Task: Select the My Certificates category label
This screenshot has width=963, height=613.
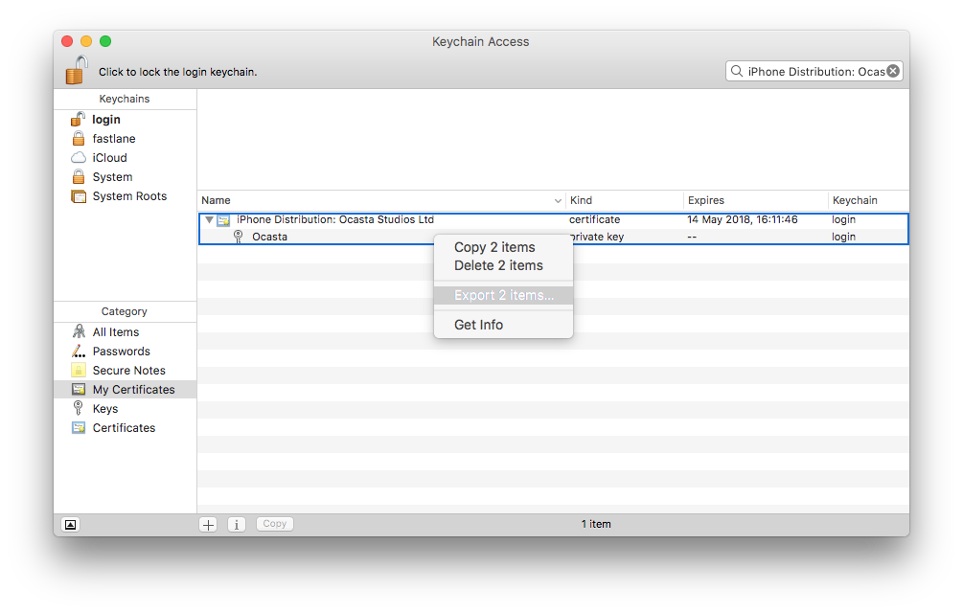Action: tap(133, 390)
